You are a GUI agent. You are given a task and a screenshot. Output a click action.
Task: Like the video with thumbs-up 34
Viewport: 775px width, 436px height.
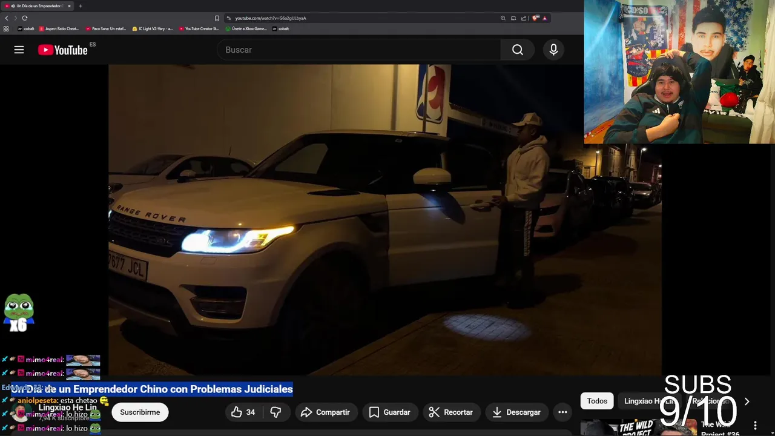tap(243, 412)
